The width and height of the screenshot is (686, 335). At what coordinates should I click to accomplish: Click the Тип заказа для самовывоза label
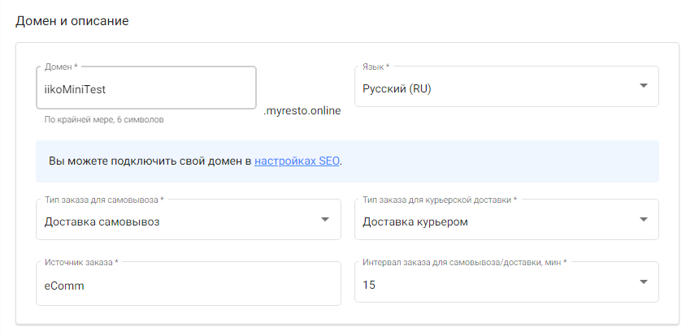tap(104, 200)
